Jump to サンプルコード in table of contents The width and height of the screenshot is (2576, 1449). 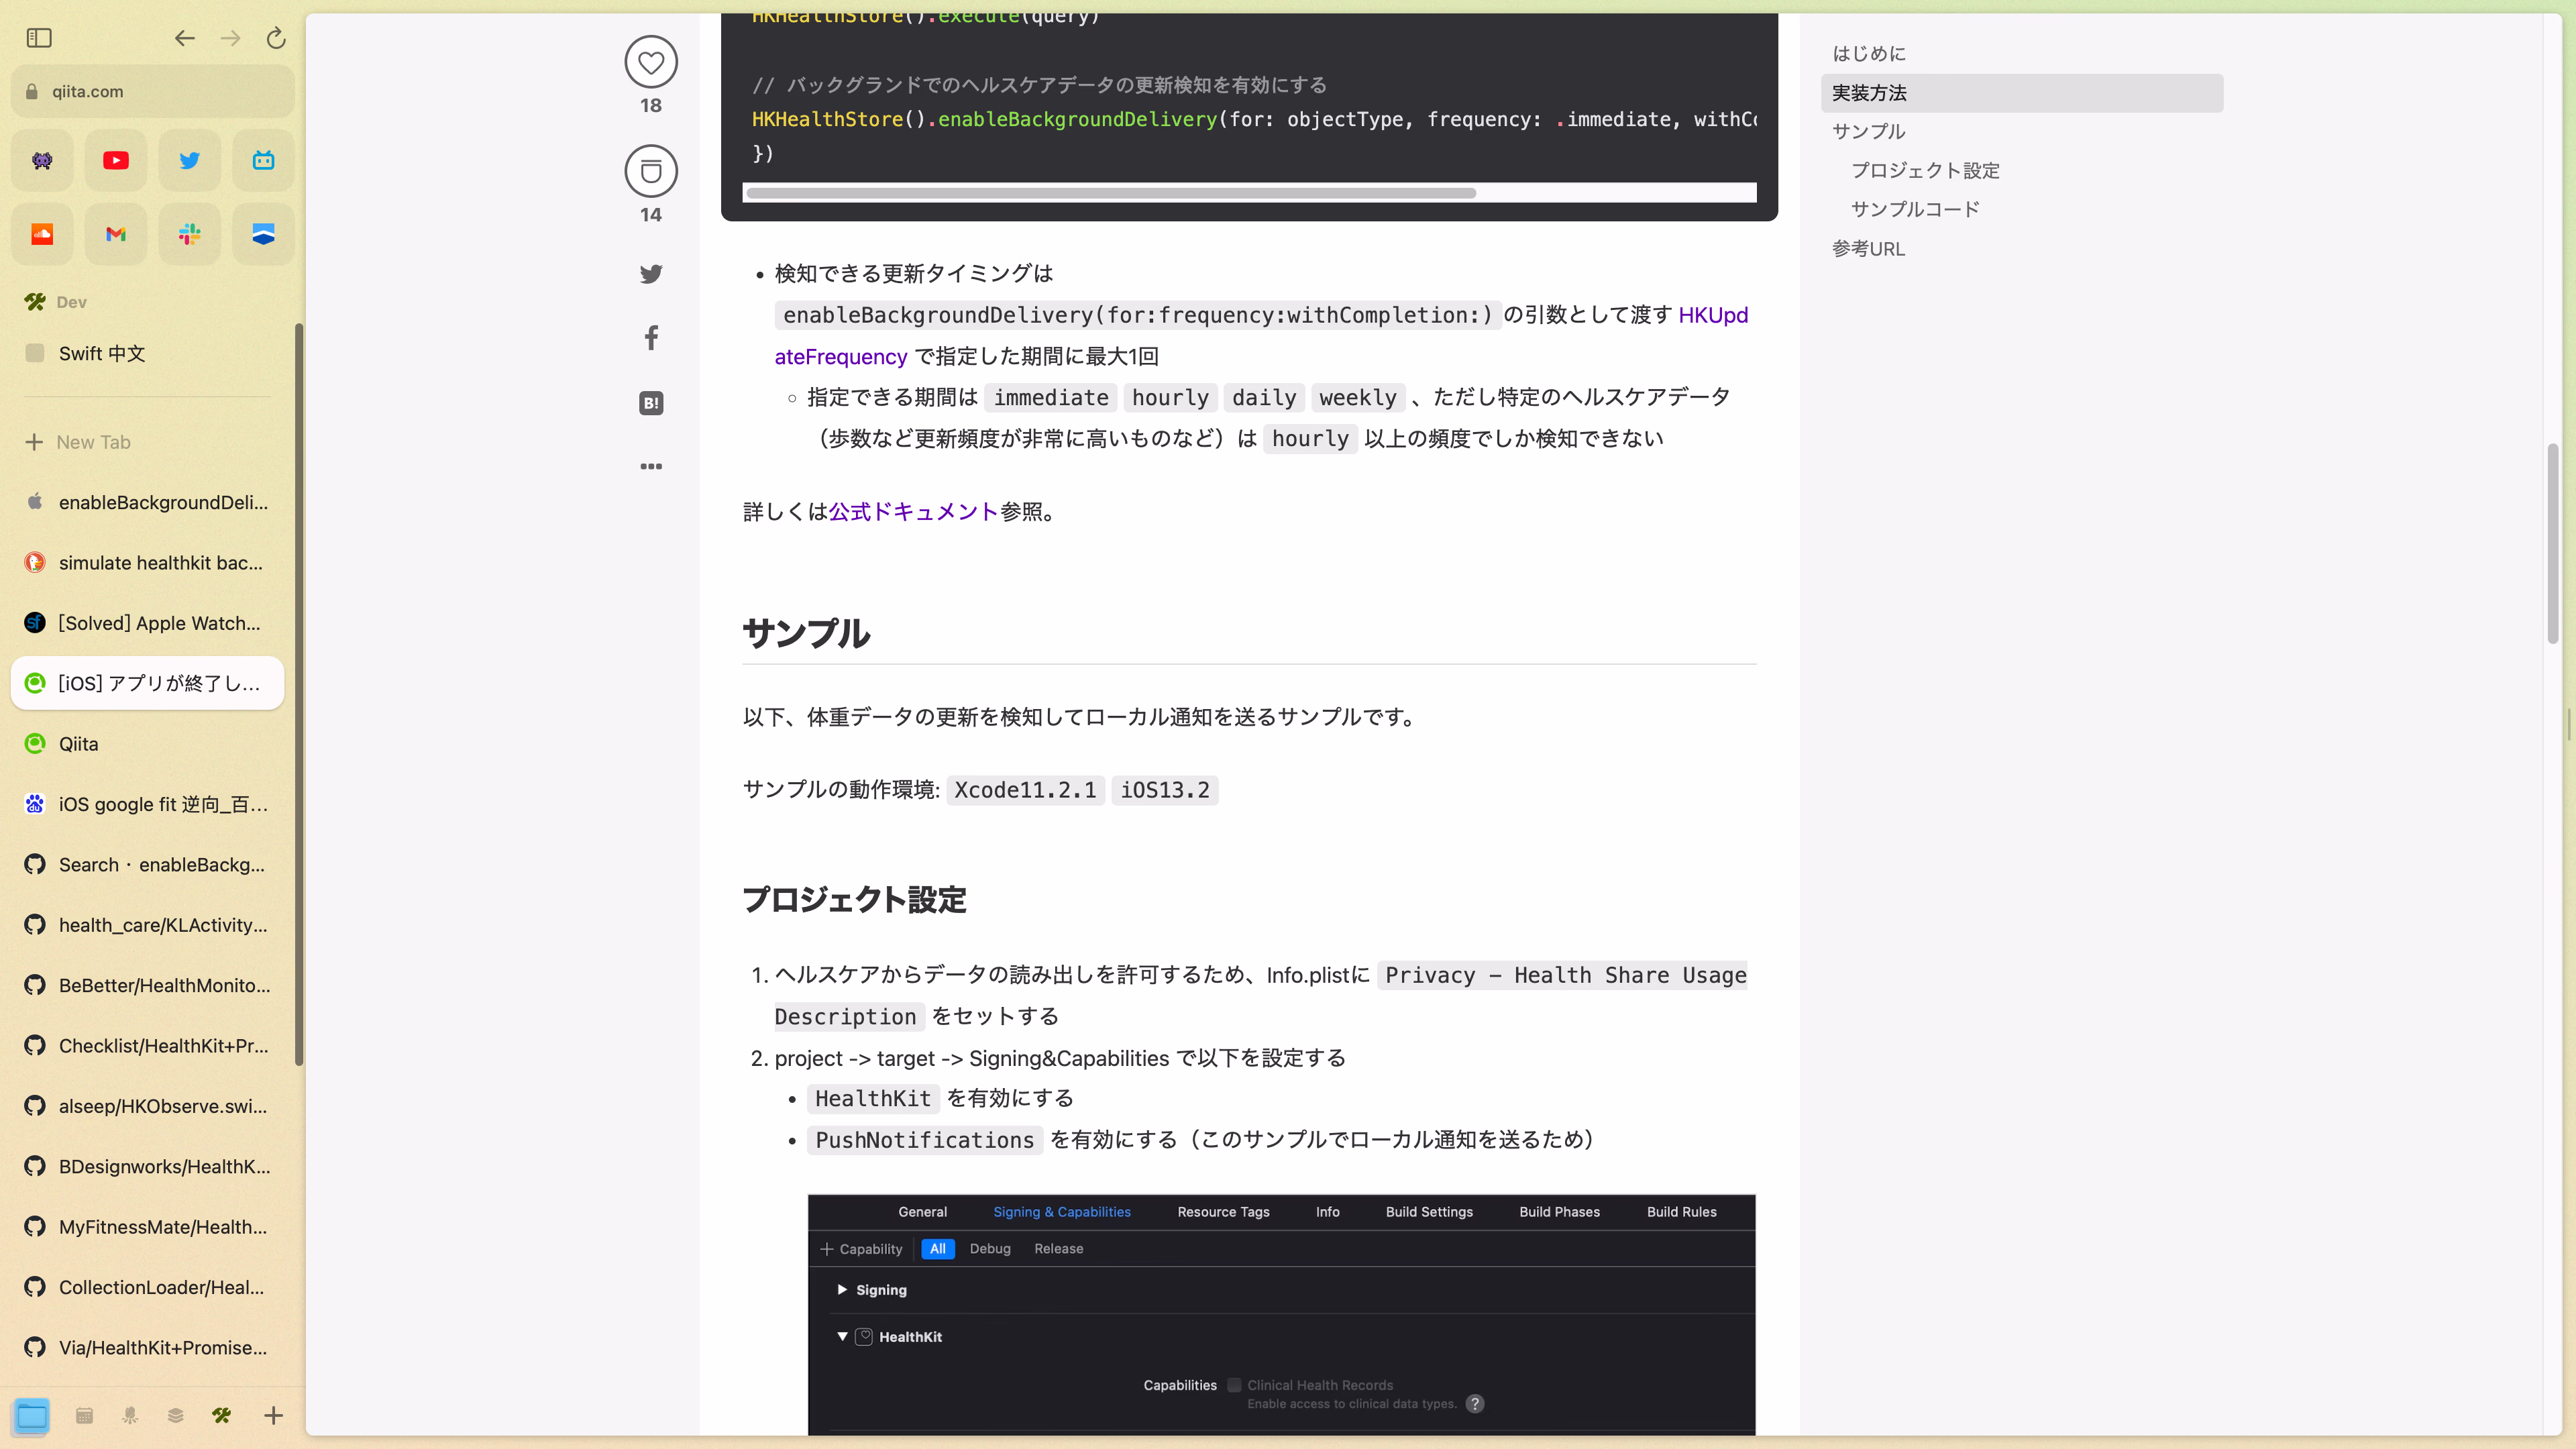tap(1915, 209)
